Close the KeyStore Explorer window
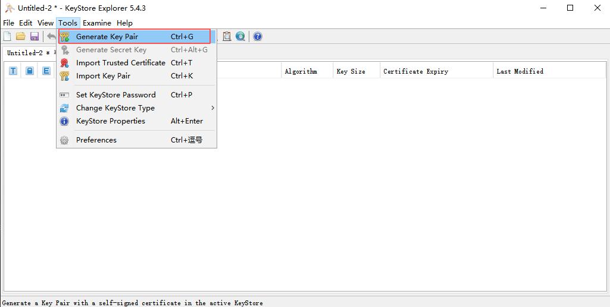Viewport: 610px width, 307px height. pos(597,8)
